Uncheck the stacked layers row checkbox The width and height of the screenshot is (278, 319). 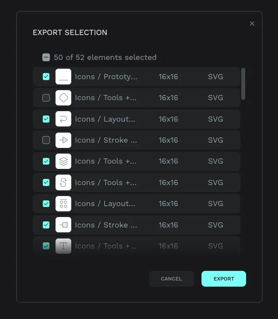[x=46, y=161]
